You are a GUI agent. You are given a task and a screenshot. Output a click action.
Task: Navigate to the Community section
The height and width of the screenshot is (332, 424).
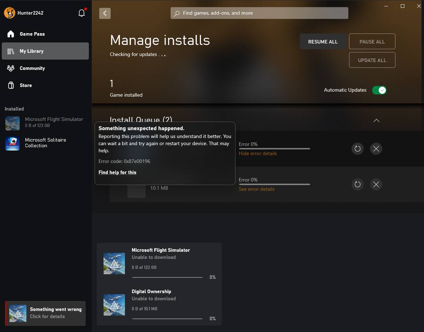(32, 68)
